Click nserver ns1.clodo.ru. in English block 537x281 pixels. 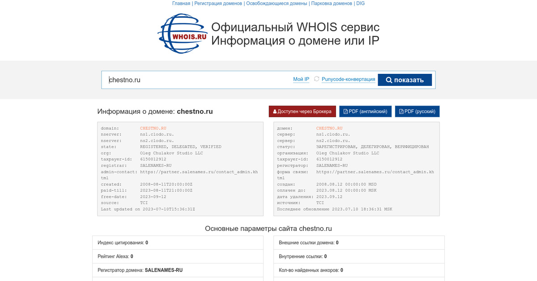coord(157,134)
